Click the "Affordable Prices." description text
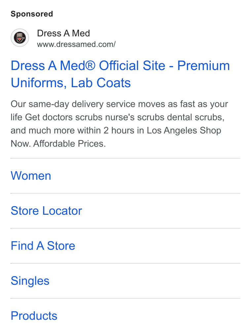251x333 pixels. click(69, 144)
